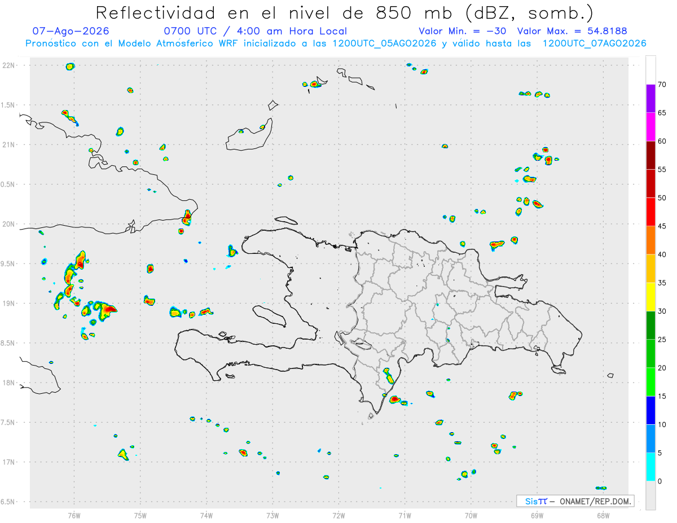677x523 pixels.
Task: Click the '20N' latitude label
Action: tap(9, 224)
